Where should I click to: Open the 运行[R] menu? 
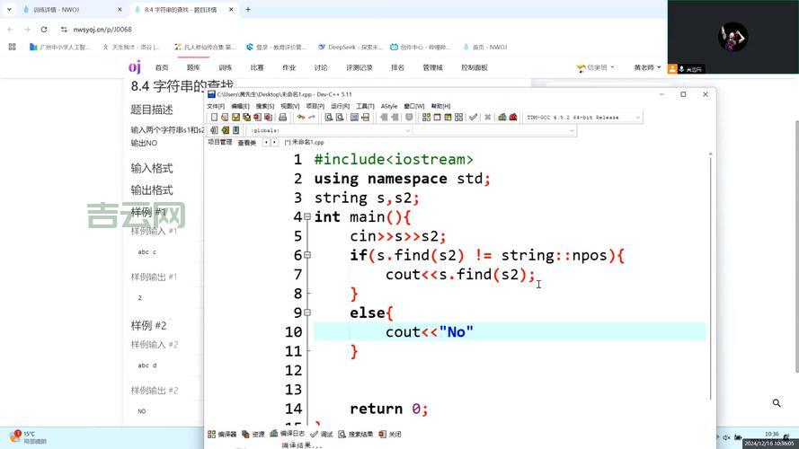(x=340, y=106)
